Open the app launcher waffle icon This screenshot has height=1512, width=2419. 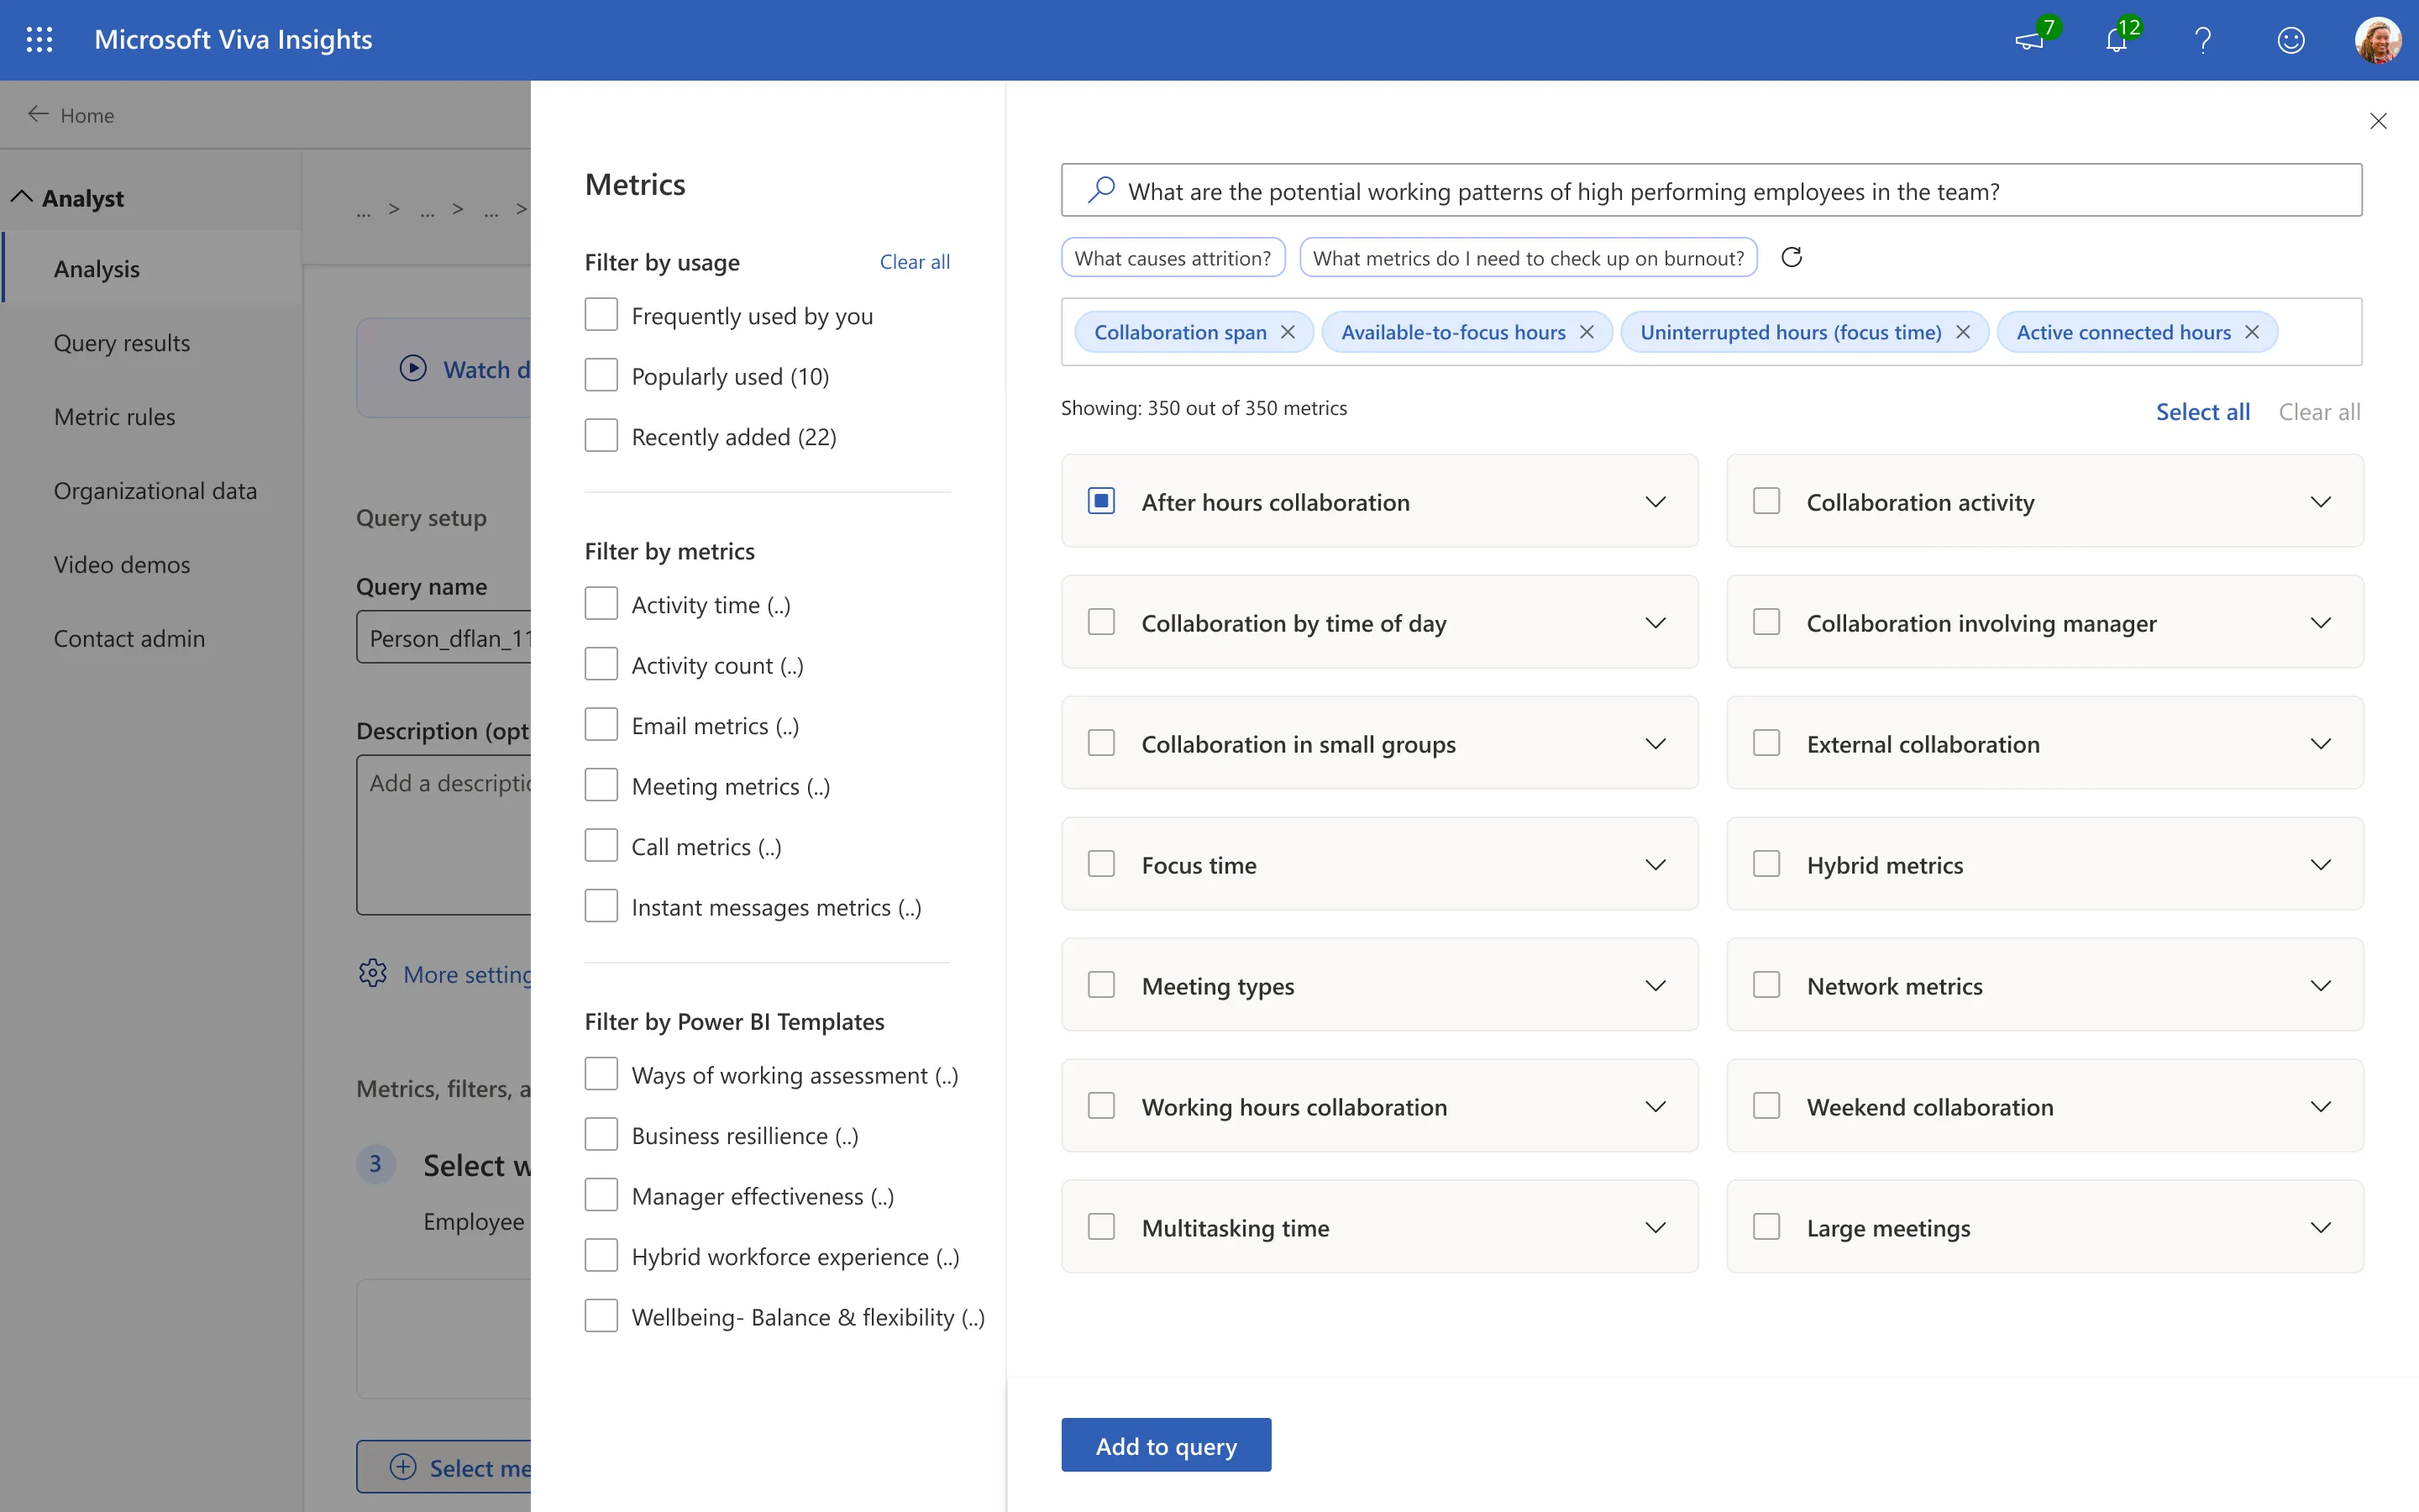(x=39, y=39)
